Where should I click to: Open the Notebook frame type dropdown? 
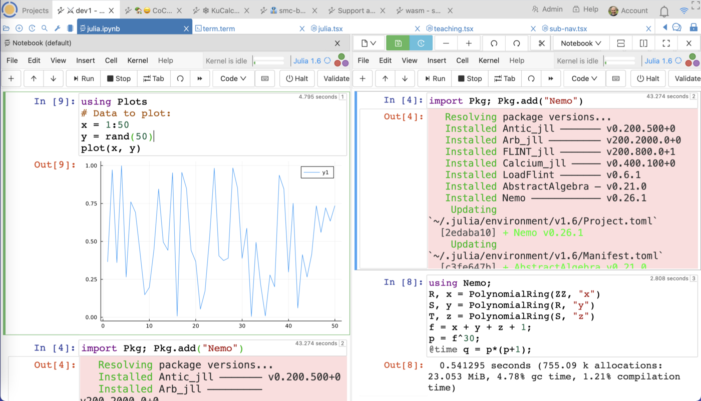(x=580, y=43)
